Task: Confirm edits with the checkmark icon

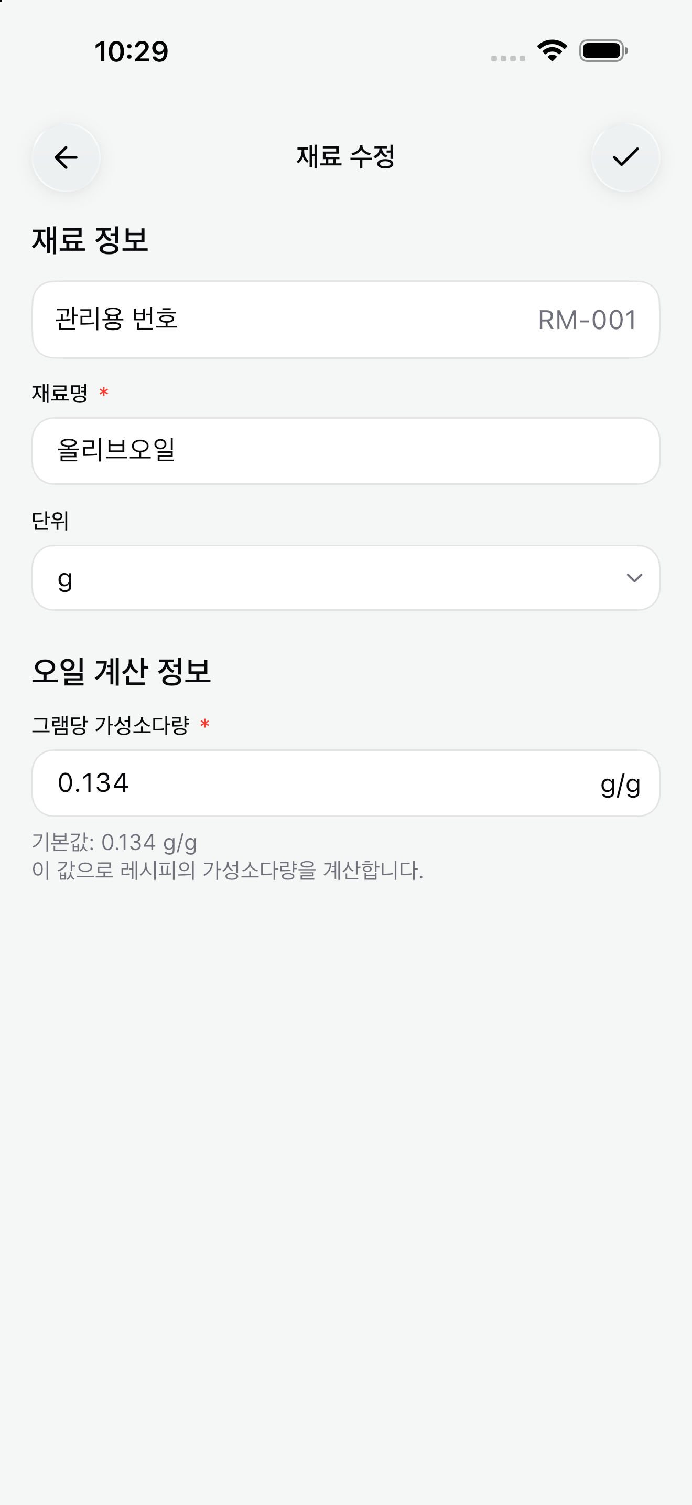Action: (625, 157)
